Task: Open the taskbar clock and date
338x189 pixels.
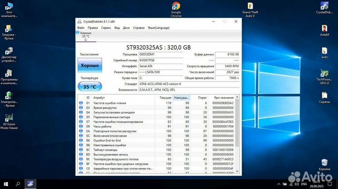Action: pyautogui.click(x=317, y=184)
